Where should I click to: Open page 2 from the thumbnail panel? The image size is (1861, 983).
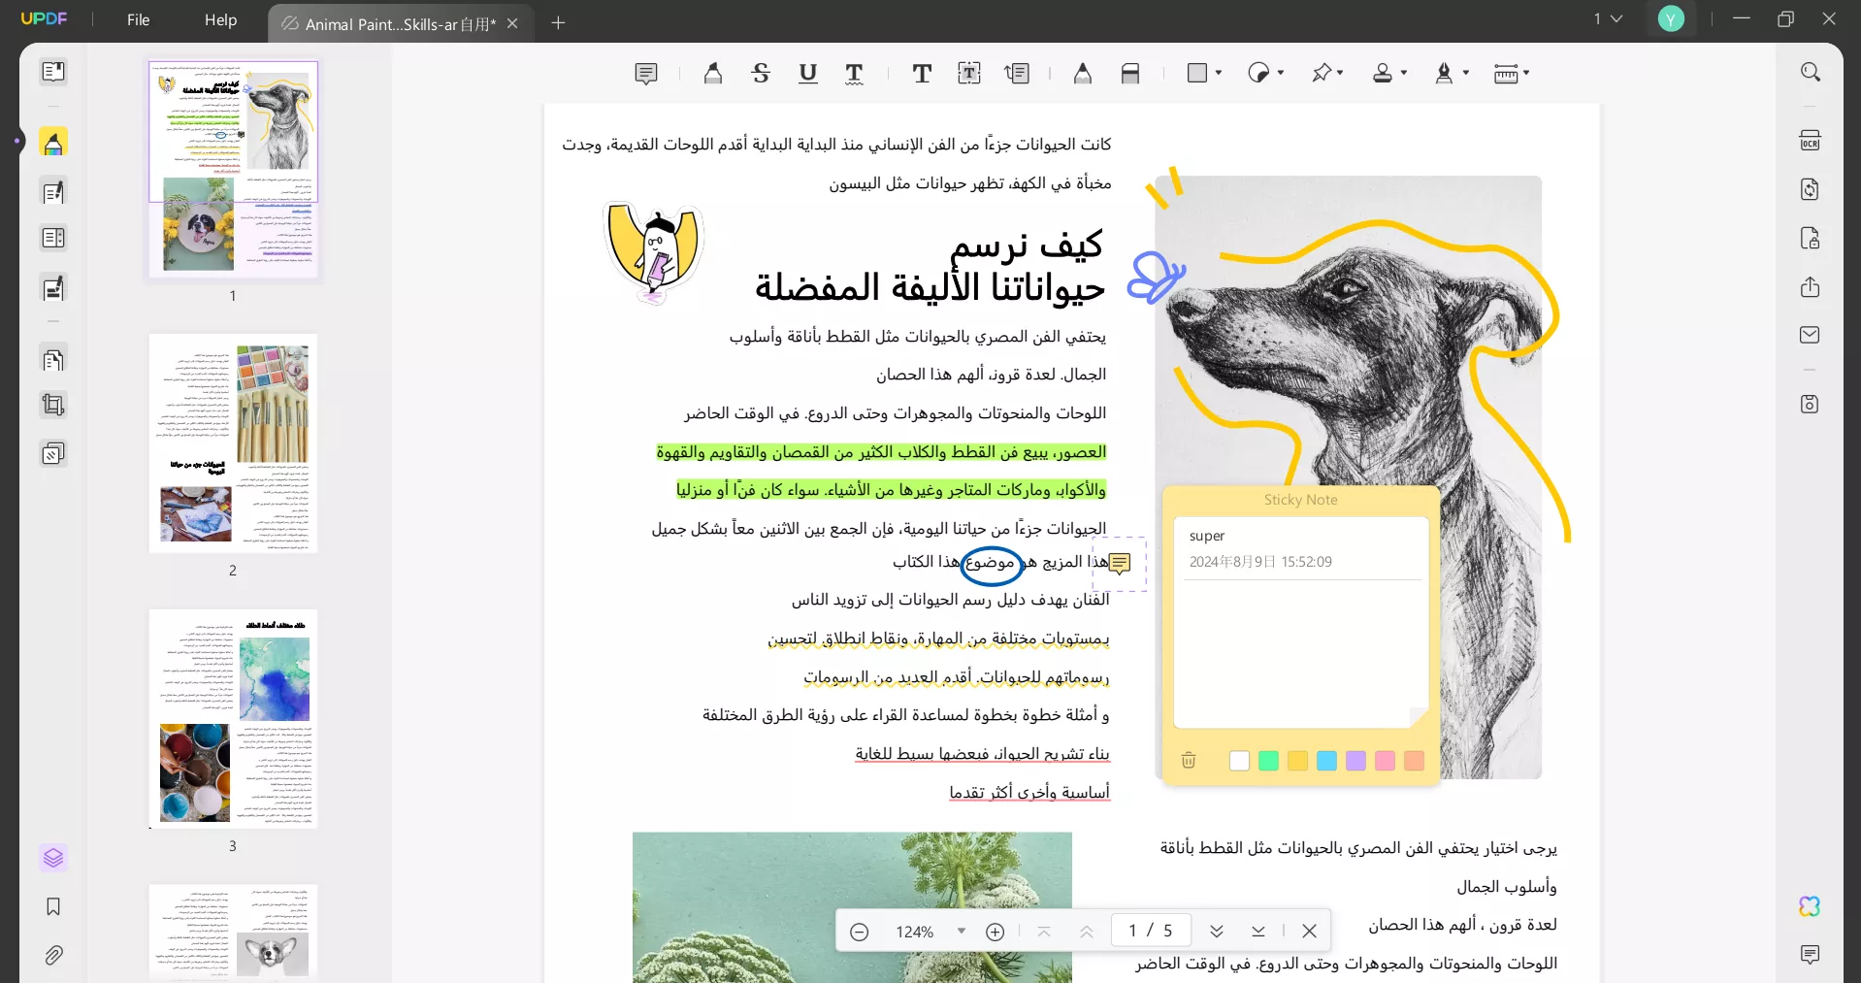pos(233,444)
